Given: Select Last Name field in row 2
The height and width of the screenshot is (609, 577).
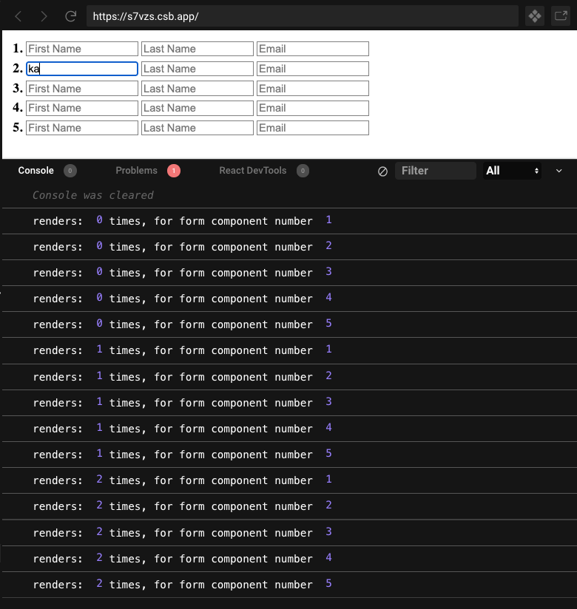Looking at the screenshot, I should tap(198, 69).
